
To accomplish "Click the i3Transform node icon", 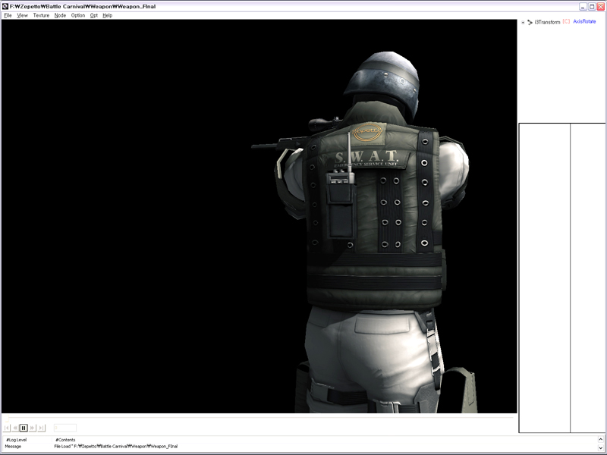I will [530, 22].
